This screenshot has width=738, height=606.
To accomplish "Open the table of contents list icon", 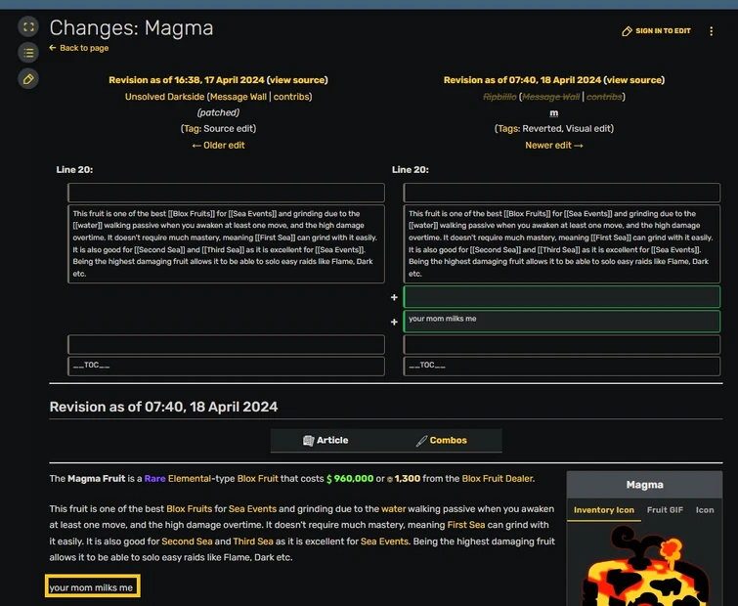I will (x=28, y=53).
